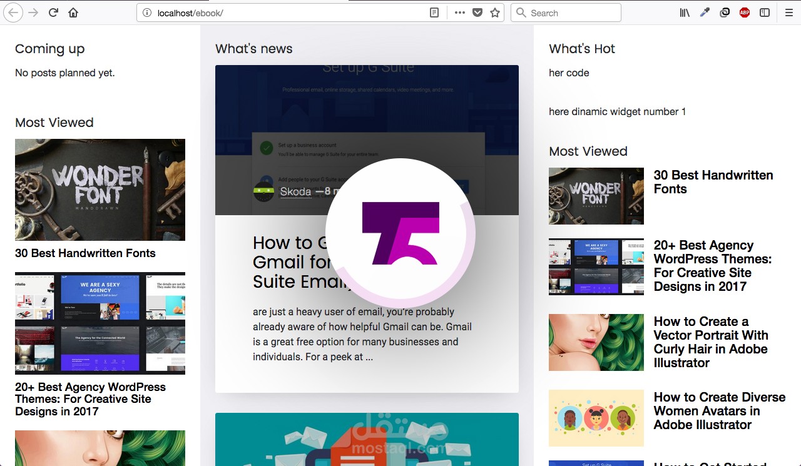The width and height of the screenshot is (801, 466).
Task: Click inside the Search field
Action: (x=566, y=12)
